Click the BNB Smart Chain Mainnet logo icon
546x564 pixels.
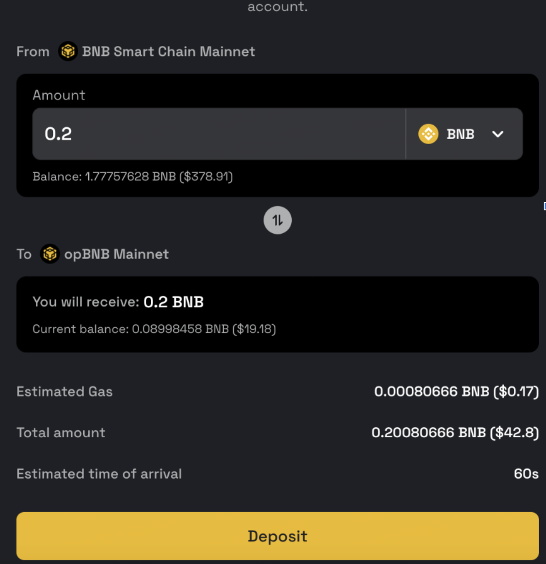(68, 51)
